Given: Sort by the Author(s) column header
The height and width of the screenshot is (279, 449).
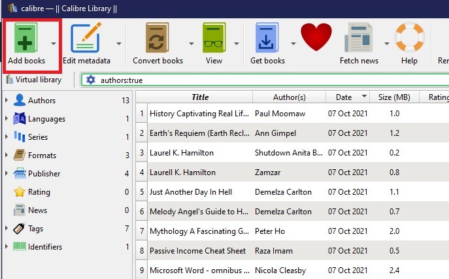Looking at the screenshot, I should coord(290,97).
